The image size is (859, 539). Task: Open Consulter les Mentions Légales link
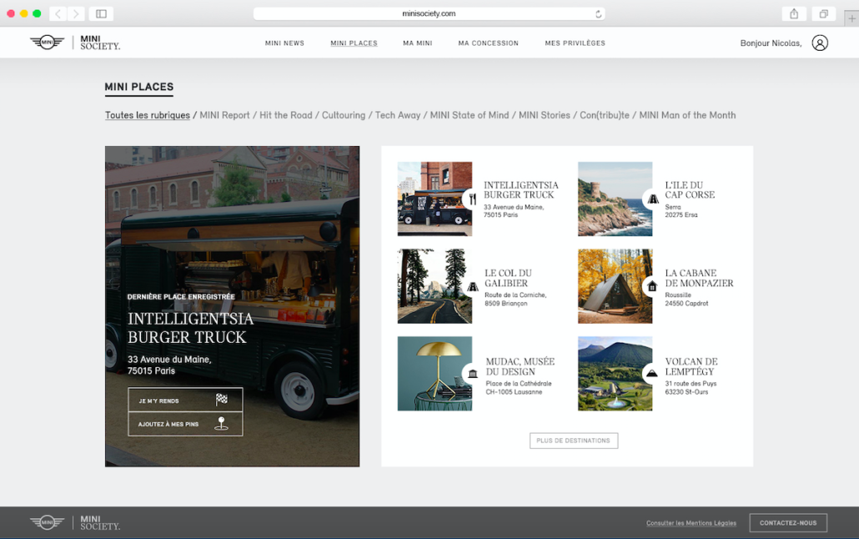[691, 523]
